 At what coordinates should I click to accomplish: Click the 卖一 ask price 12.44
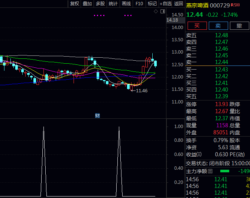click(x=221, y=62)
